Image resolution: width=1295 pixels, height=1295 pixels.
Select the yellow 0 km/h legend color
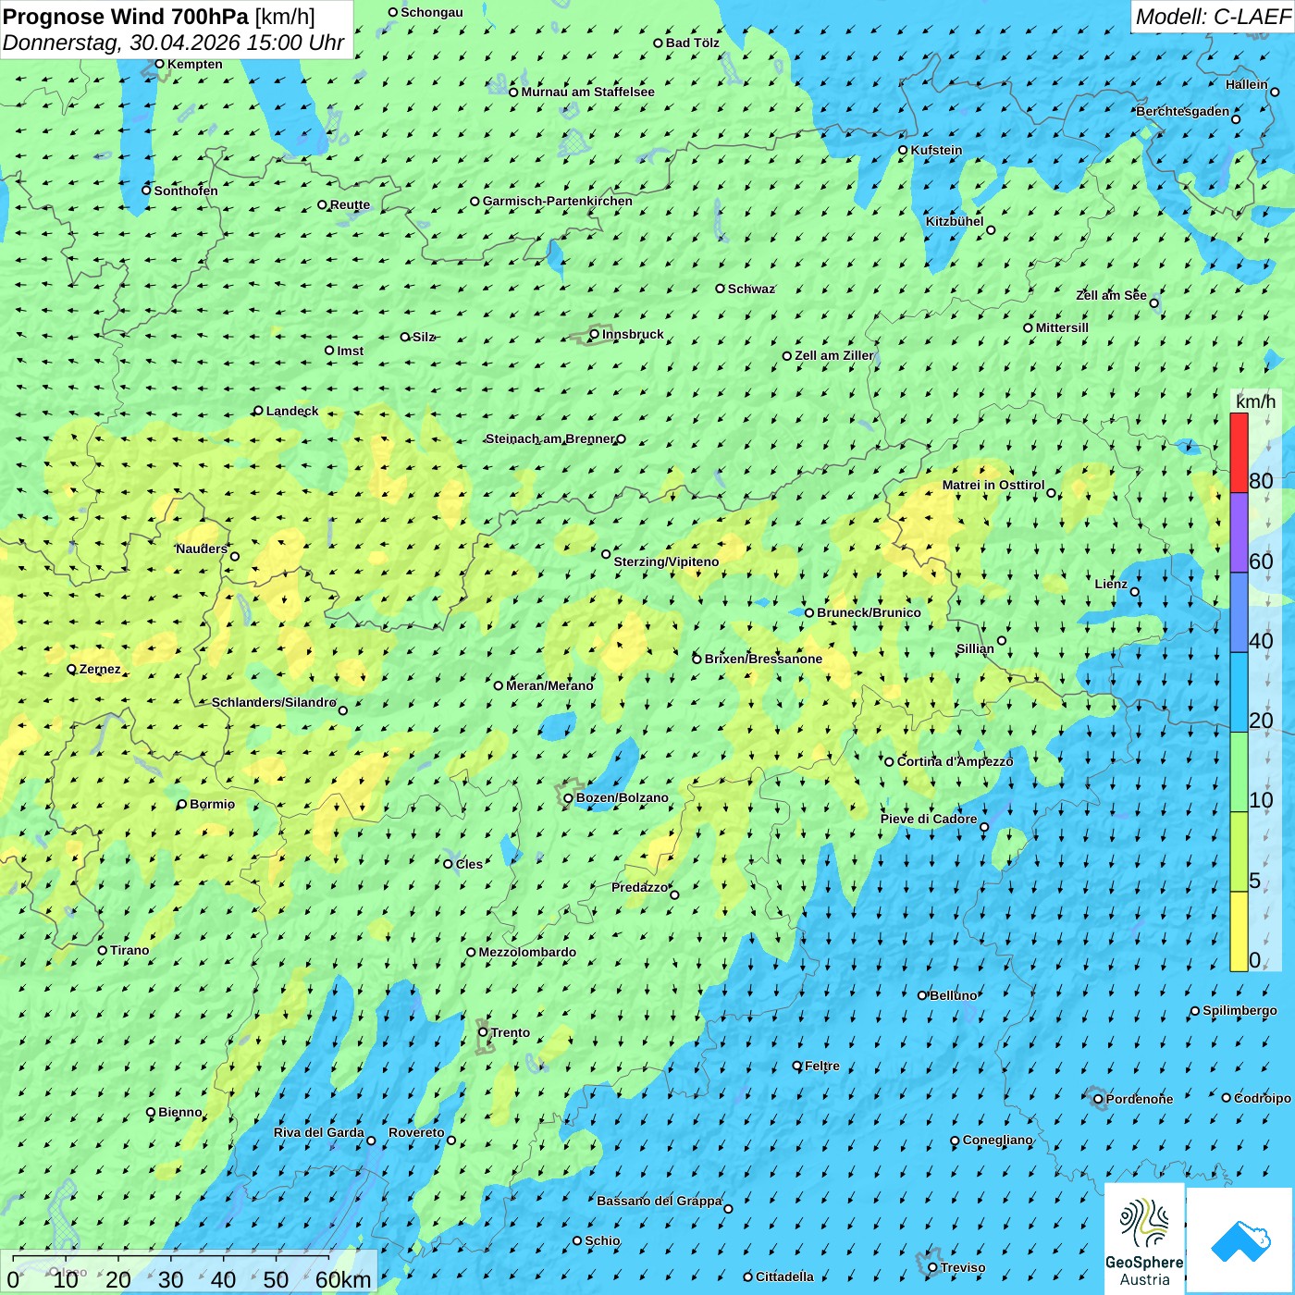(1239, 931)
